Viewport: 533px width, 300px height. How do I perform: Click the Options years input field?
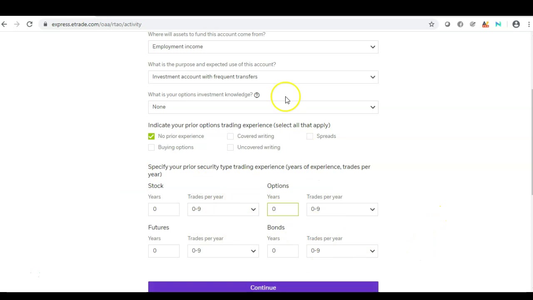283,209
